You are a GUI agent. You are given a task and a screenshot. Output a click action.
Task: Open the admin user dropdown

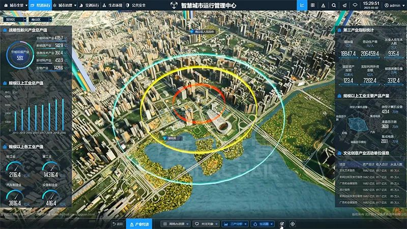394,5
